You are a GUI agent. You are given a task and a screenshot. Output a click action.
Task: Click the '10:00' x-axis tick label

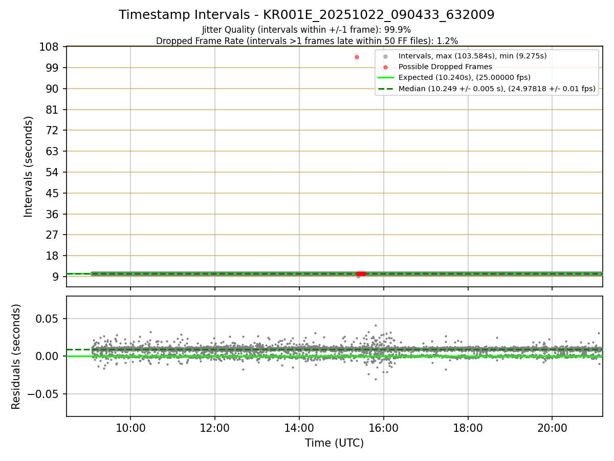tap(130, 427)
